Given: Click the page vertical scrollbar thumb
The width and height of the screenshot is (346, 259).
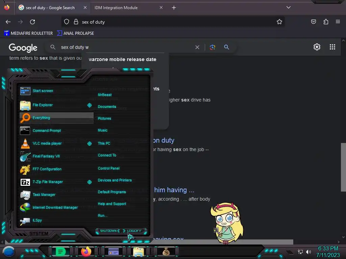Looking at the screenshot, I should pyautogui.click(x=343, y=167).
